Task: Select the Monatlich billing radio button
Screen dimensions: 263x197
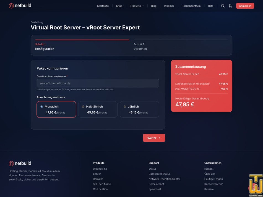Action: [42, 107]
